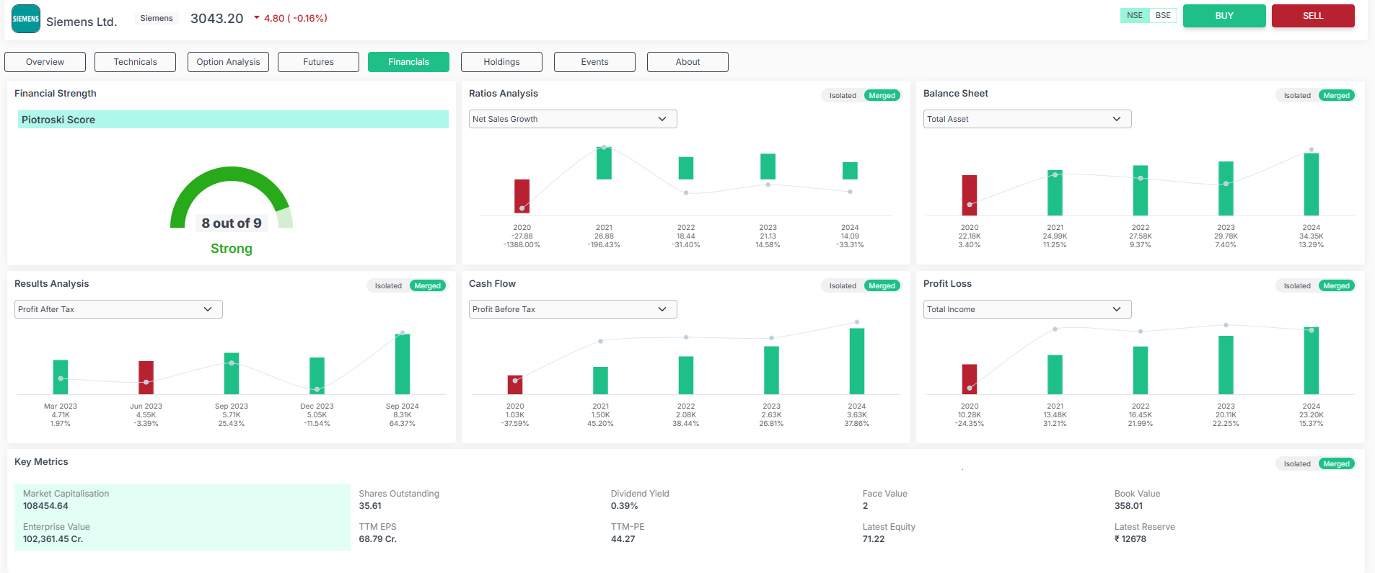Switch exchange to BSE
The width and height of the screenshot is (1375, 573).
click(x=1163, y=15)
